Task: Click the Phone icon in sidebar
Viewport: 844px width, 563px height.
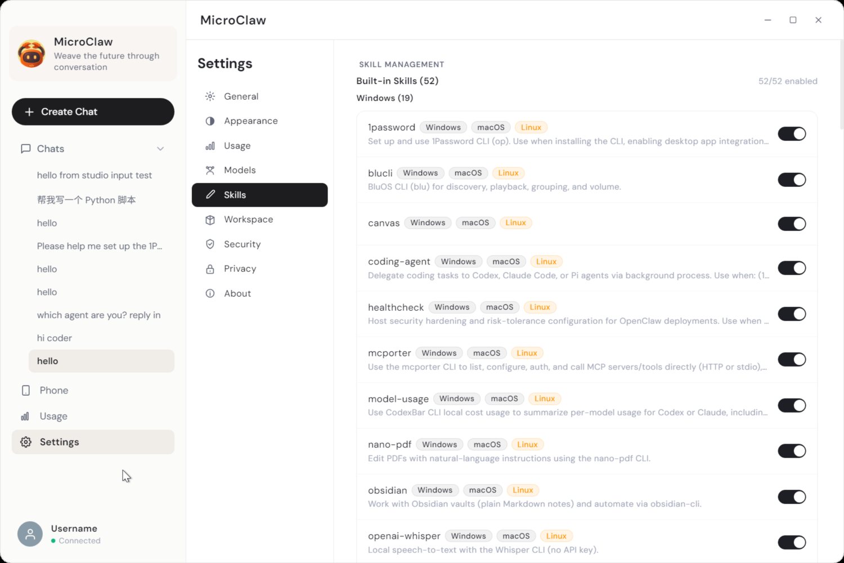Action: pyautogui.click(x=25, y=390)
